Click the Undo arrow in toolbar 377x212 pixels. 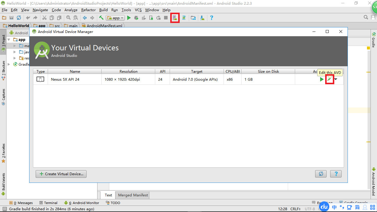click(28, 18)
